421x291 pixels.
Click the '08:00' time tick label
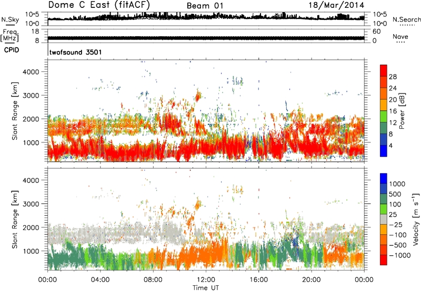click(153, 280)
